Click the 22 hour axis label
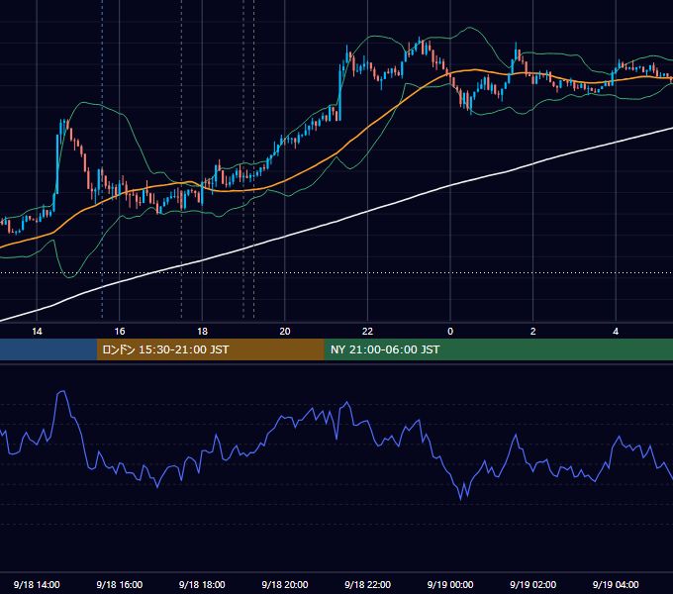The width and height of the screenshot is (673, 594). coord(367,332)
